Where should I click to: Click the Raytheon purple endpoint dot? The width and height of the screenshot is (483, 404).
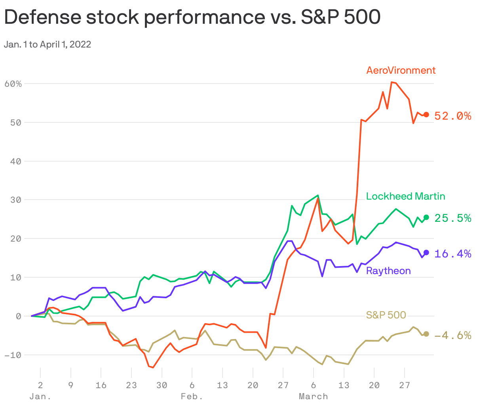pyautogui.click(x=426, y=253)
